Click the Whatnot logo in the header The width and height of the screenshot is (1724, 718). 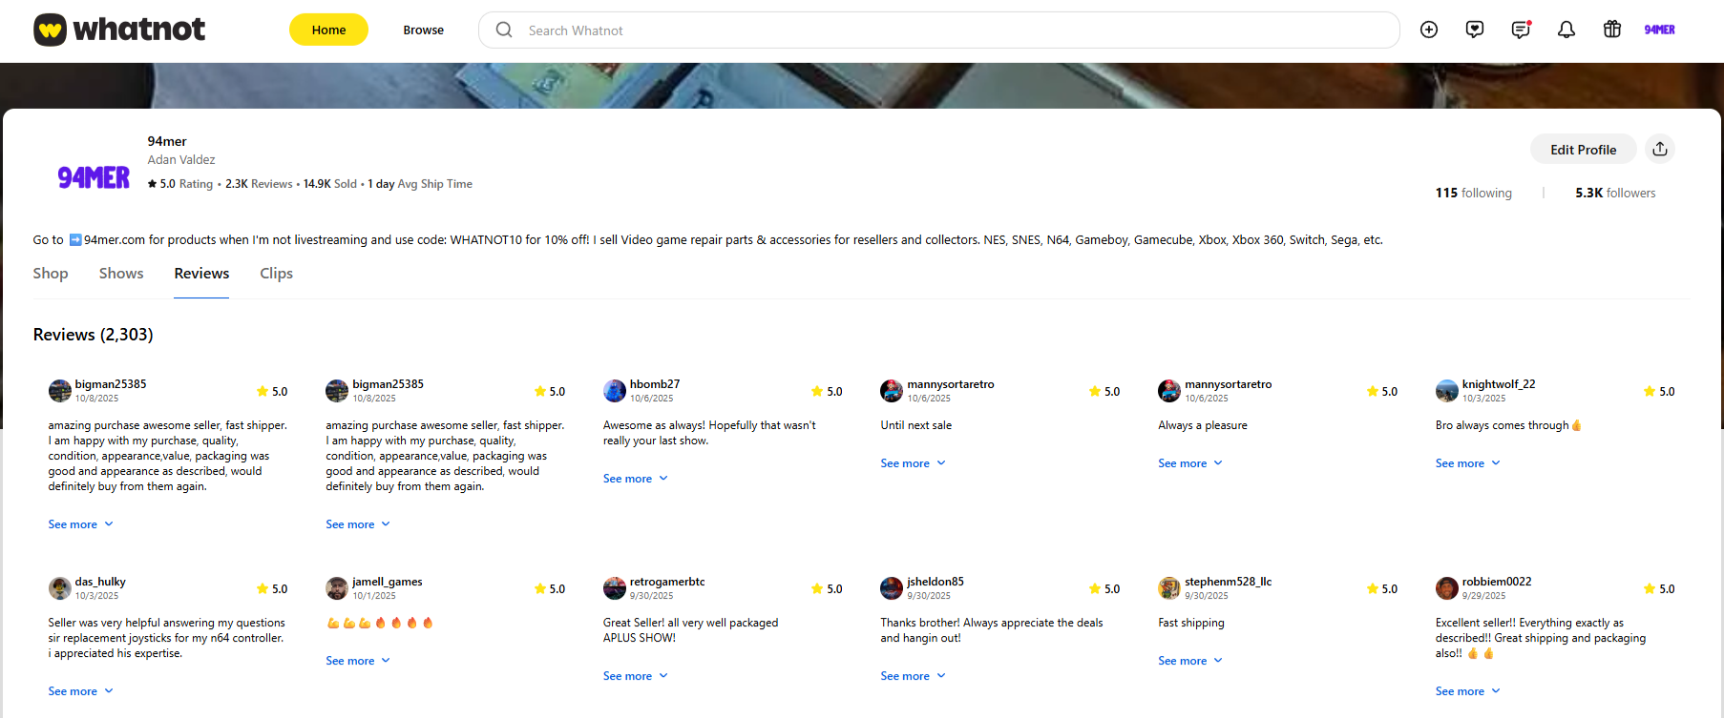[119, 30]
